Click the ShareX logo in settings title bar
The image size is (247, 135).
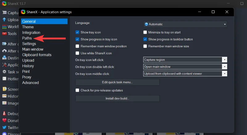[x=23, y=12]
